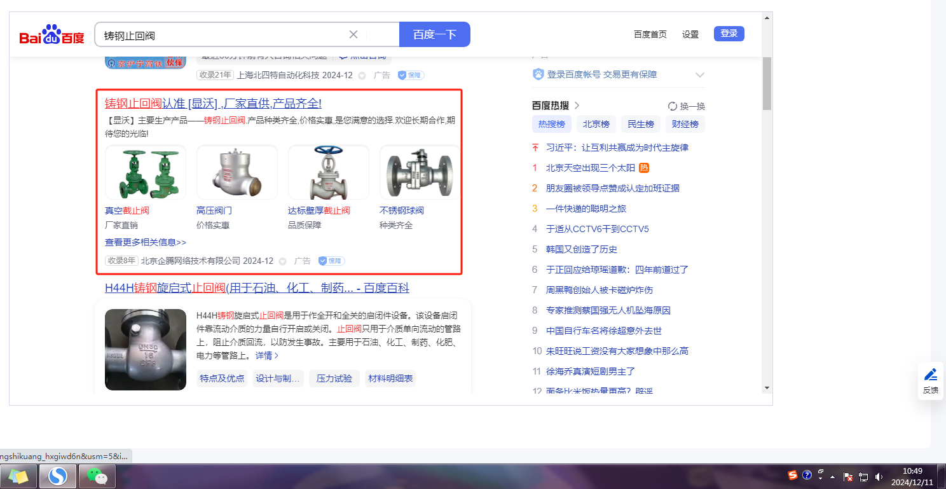Select the 财经榜 tab
This screenshot has width=946, height=489.
click(685, 124)
